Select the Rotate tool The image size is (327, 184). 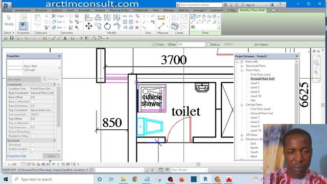(x=107, y=26)
